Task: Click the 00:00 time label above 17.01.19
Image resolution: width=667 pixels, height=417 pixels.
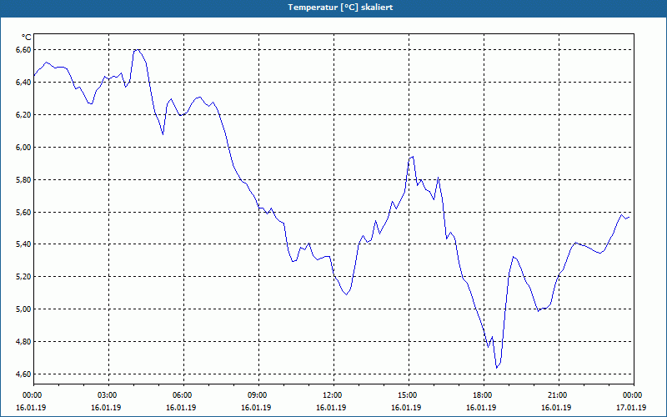Action: (633, 395)
